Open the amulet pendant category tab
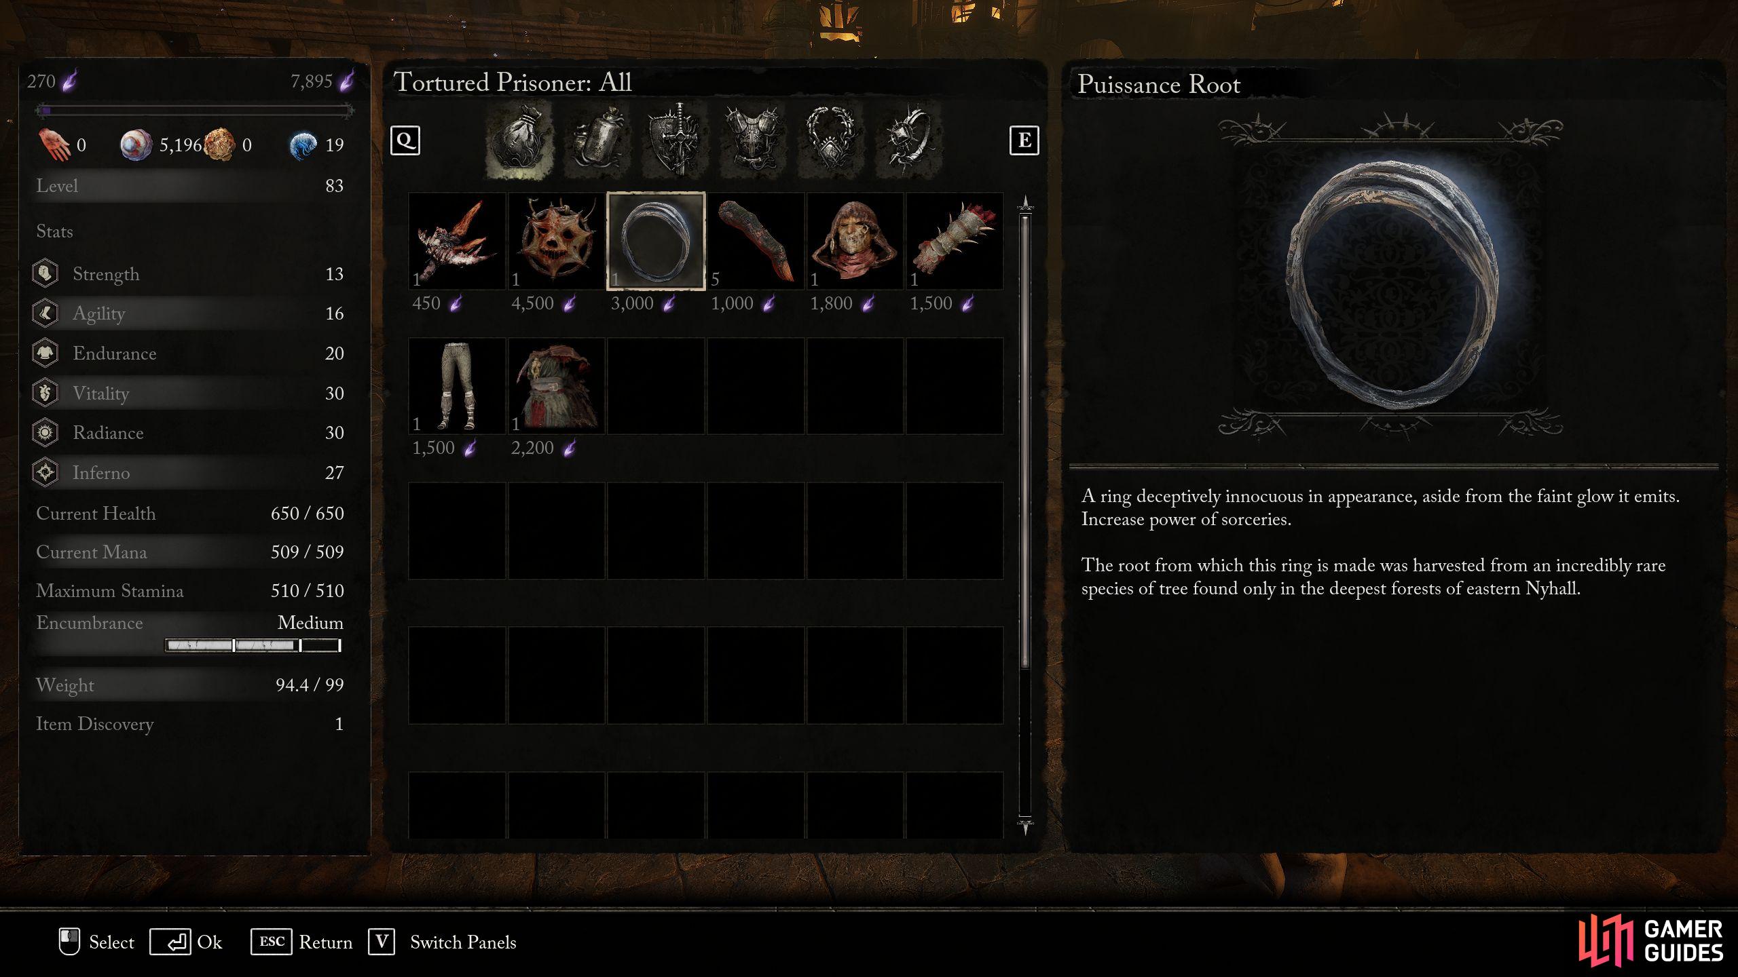1738x977 pixels. 830,140
